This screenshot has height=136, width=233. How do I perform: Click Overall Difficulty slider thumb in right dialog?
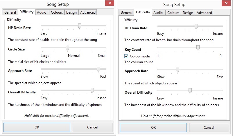(x=190, y=91)
